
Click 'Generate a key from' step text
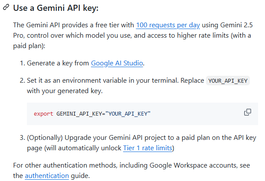pos(58,63)
